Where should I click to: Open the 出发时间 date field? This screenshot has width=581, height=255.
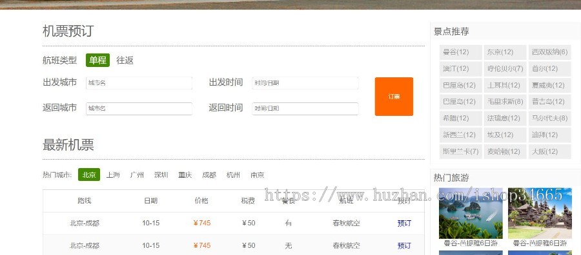[x=305, y=83]
